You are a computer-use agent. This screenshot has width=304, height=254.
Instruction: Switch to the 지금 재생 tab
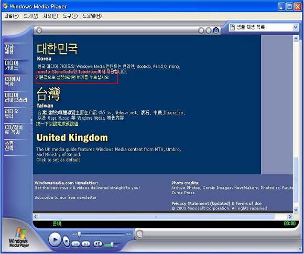(9, 49)
